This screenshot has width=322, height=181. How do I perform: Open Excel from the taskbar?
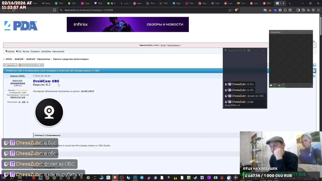pos(189,178)
